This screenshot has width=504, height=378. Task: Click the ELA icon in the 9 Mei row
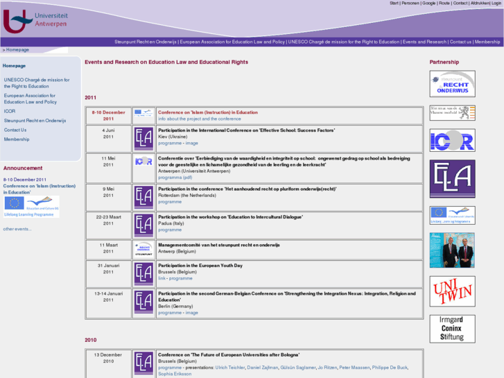tap(144, 197)
